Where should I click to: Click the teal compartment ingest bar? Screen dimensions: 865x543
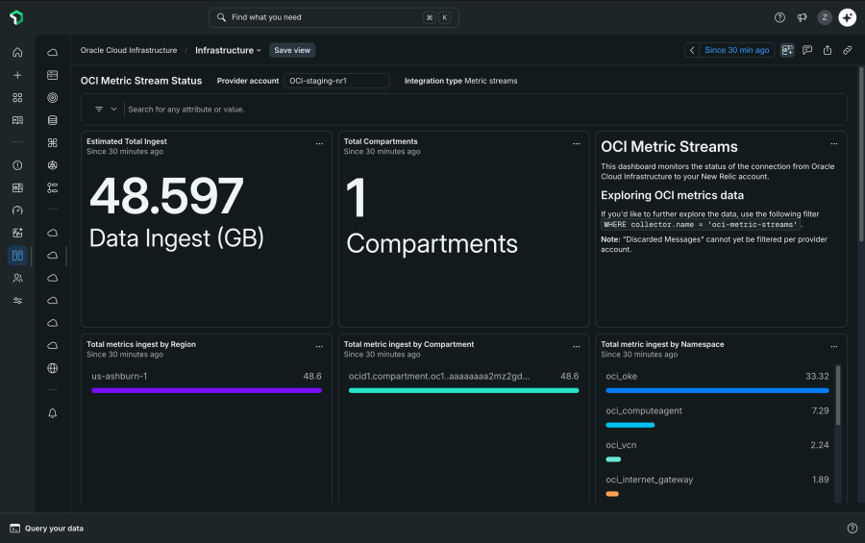(463, 391)
